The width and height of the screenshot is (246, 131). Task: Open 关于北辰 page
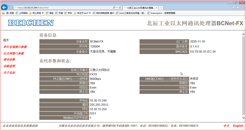[9, 73]
